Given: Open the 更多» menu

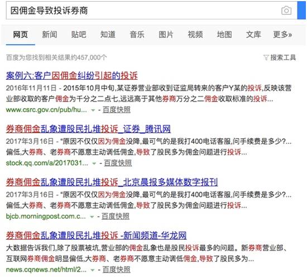Looking at the screenshot, I should pos(282,35).
